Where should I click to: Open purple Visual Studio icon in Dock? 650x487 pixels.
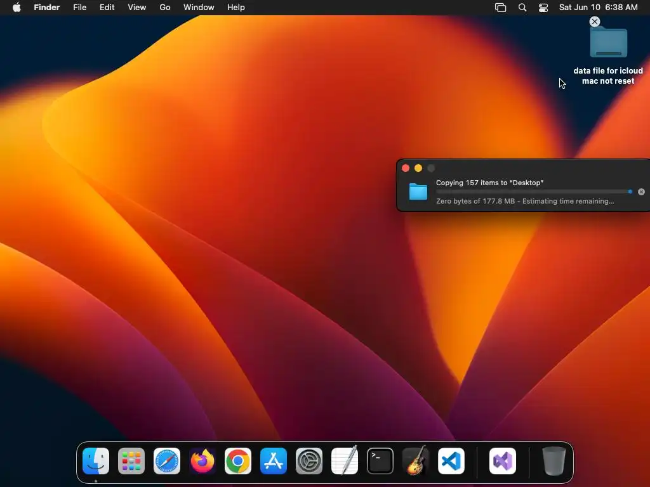coord(503,461)
